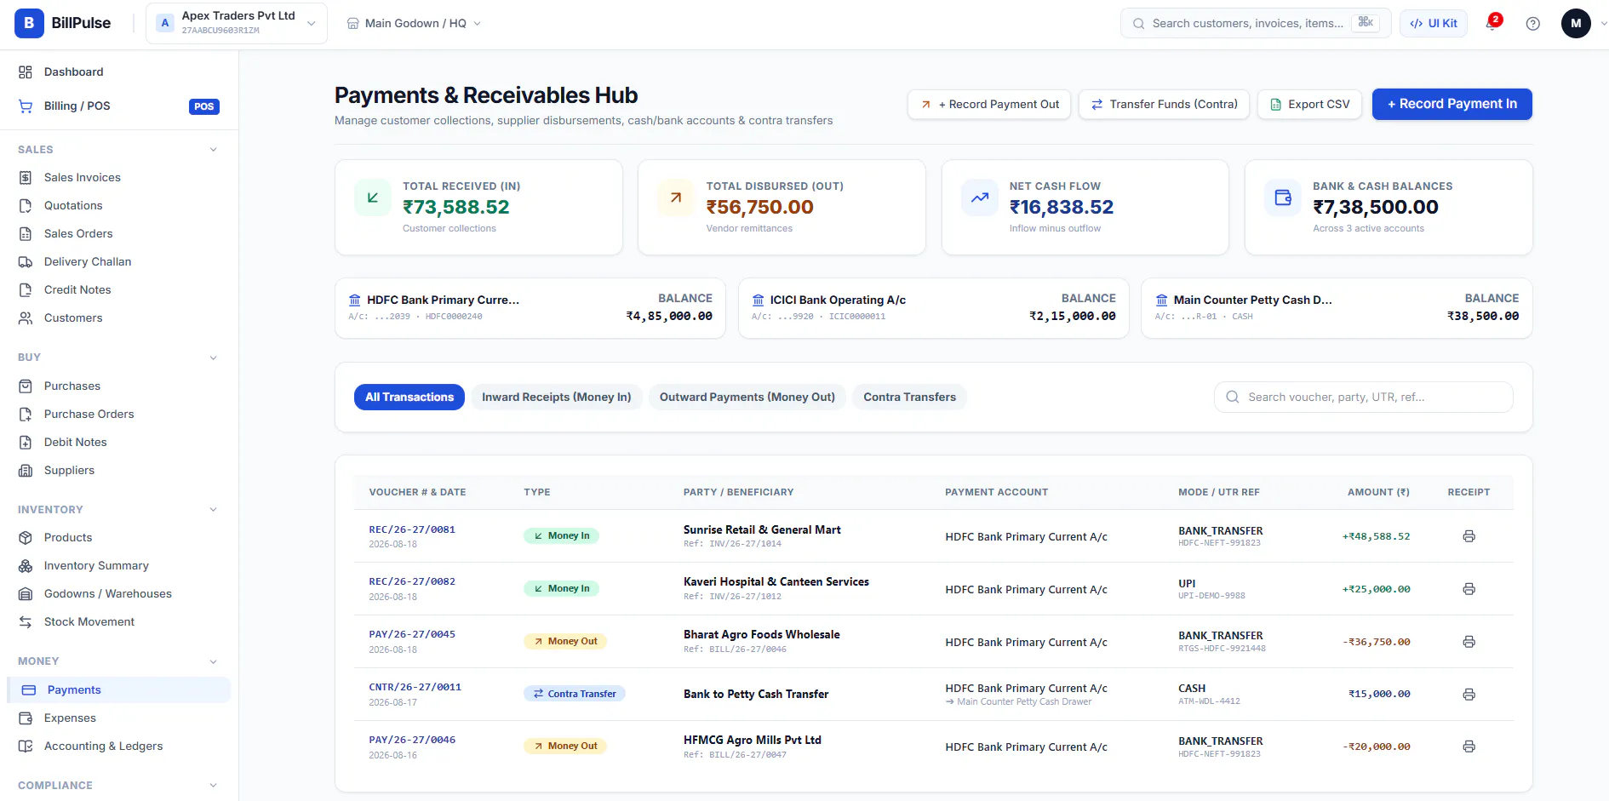Viewport: 1609px width, 801px height.
Task: Click HDFC balance ₹4,85,000.00
Action: [x=669, y=317]
